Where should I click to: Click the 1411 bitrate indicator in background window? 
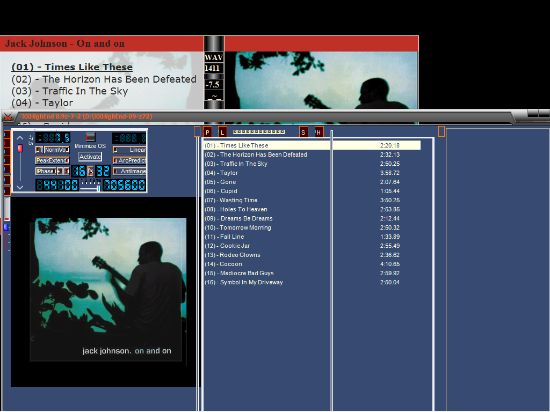tap(214, 68)
